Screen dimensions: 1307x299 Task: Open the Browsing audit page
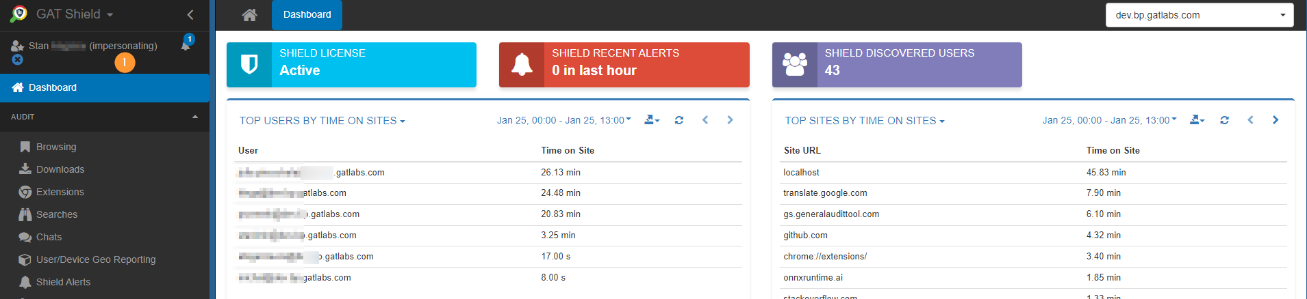point(56,147)
